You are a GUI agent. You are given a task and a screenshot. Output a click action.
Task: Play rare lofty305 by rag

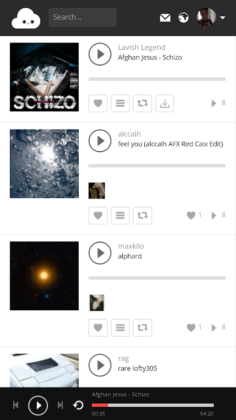[x=100, y=365]
